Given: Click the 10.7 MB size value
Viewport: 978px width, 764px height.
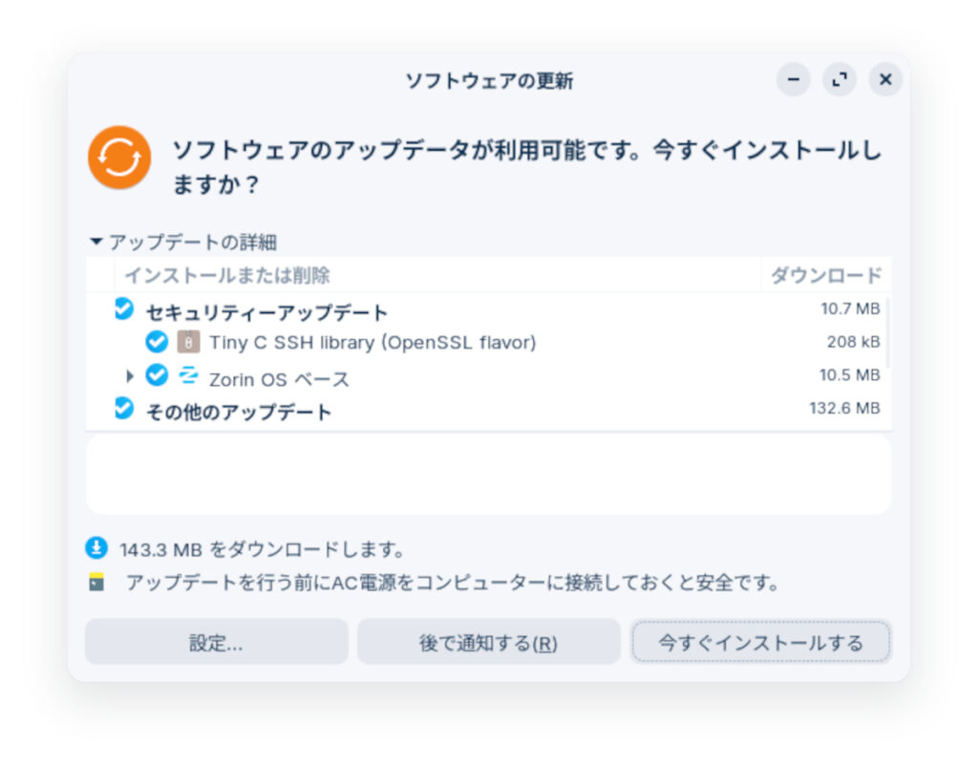Looking at the screenshot, I should (x=850, y=308).
